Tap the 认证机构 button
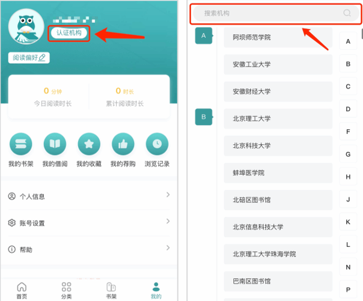Viewport: 363px width, 301px height. coord(69,33)
